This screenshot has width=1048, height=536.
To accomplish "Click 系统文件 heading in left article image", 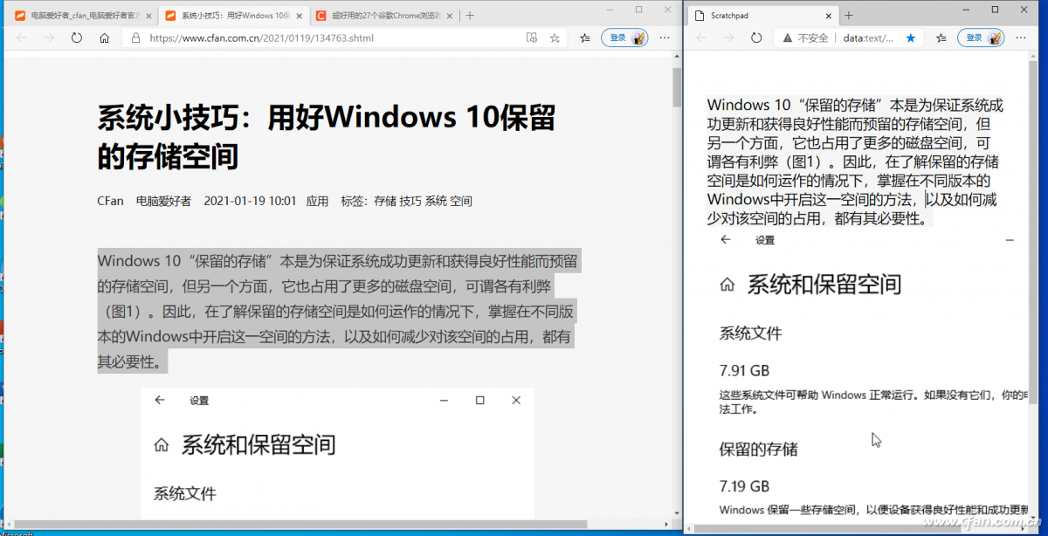I will (x=185, y=494).
